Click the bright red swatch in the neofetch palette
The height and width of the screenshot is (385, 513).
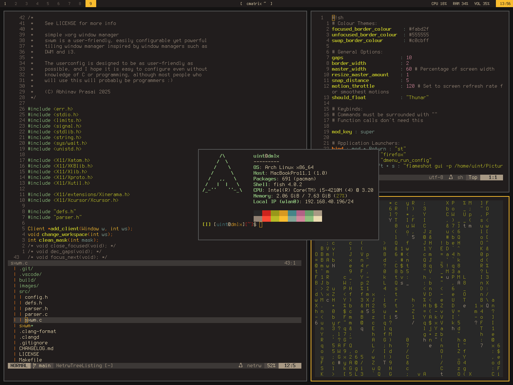pyautogui.click(x=266, y=219)
